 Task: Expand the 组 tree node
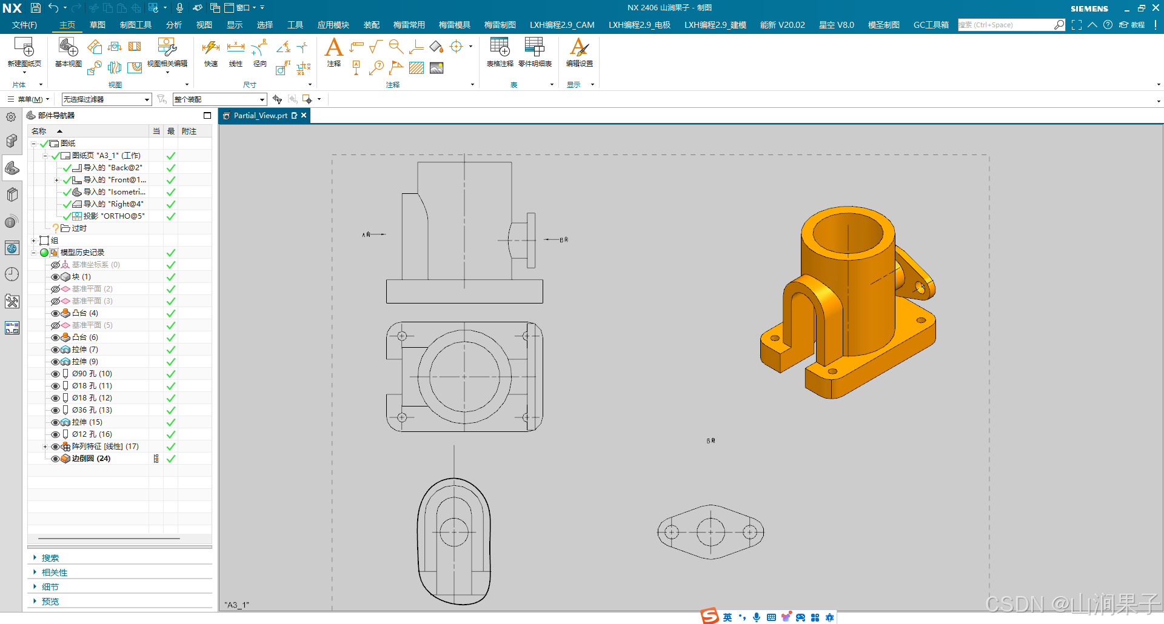tap(34, 241)
